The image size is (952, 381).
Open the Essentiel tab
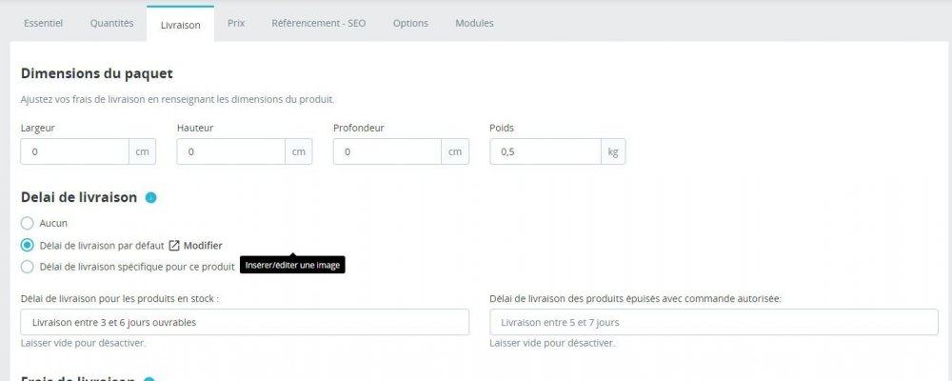tap(43, 24)
